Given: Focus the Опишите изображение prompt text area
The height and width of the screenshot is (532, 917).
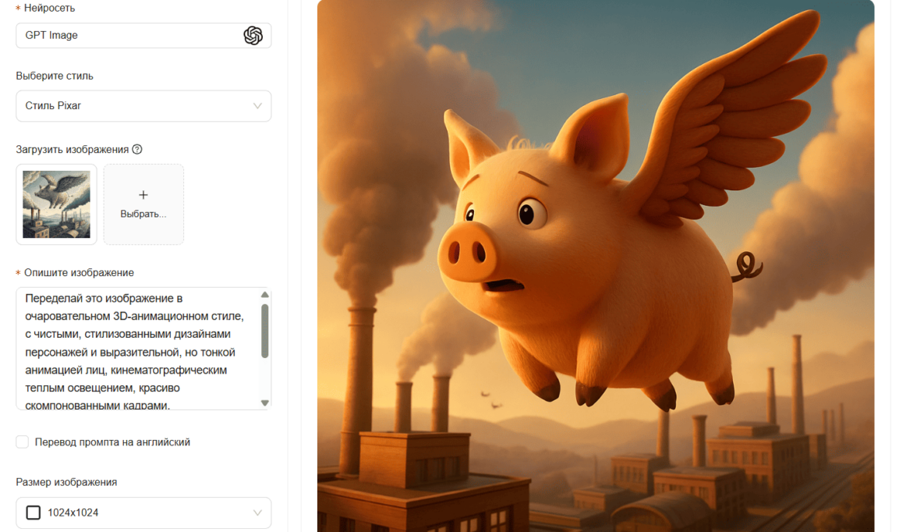Looking at the screenshot, I should pyautogui.click(x=143, y=348).
